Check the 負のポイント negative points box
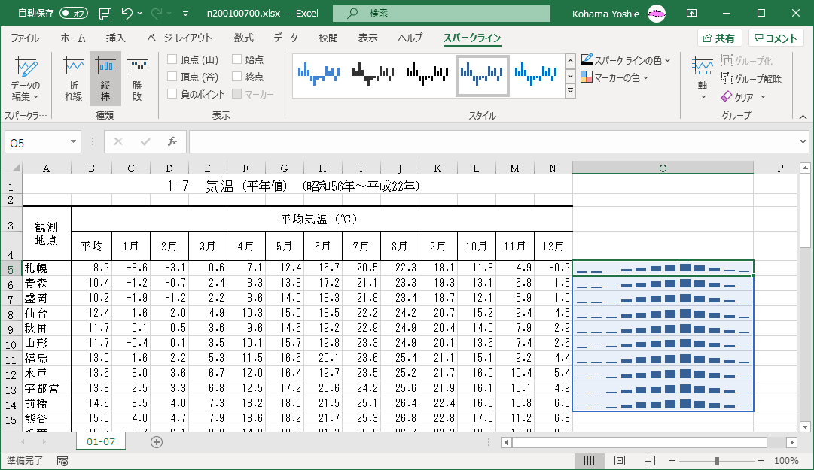Viewport: 814px width, 470px height. tap(172, 94)
